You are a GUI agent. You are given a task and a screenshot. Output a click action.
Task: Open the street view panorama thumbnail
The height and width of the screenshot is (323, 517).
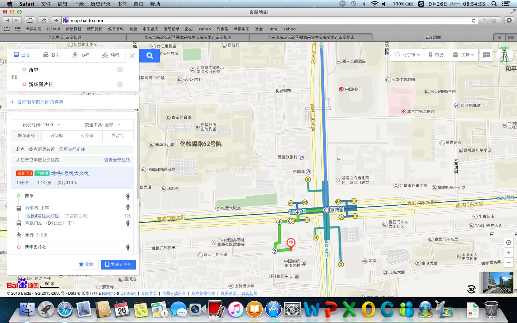coord(498,283)
